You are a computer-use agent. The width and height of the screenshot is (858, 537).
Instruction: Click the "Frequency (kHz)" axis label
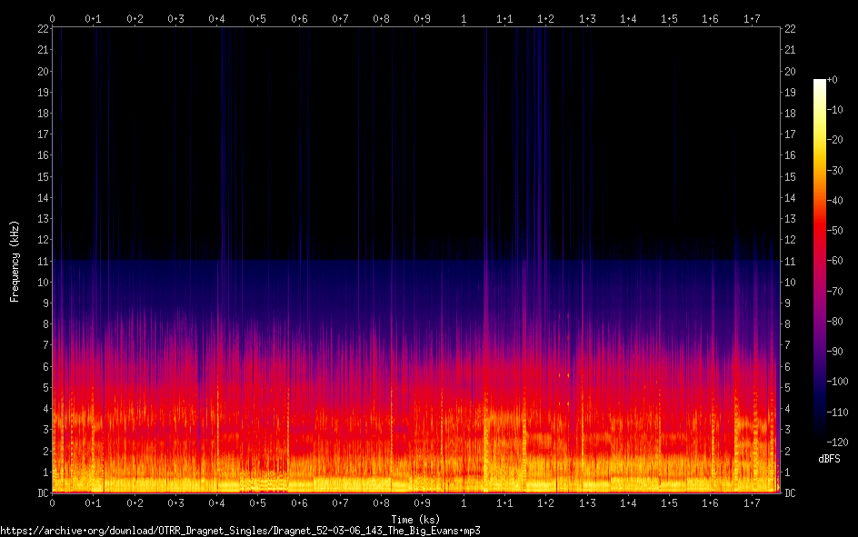[15, 261]
